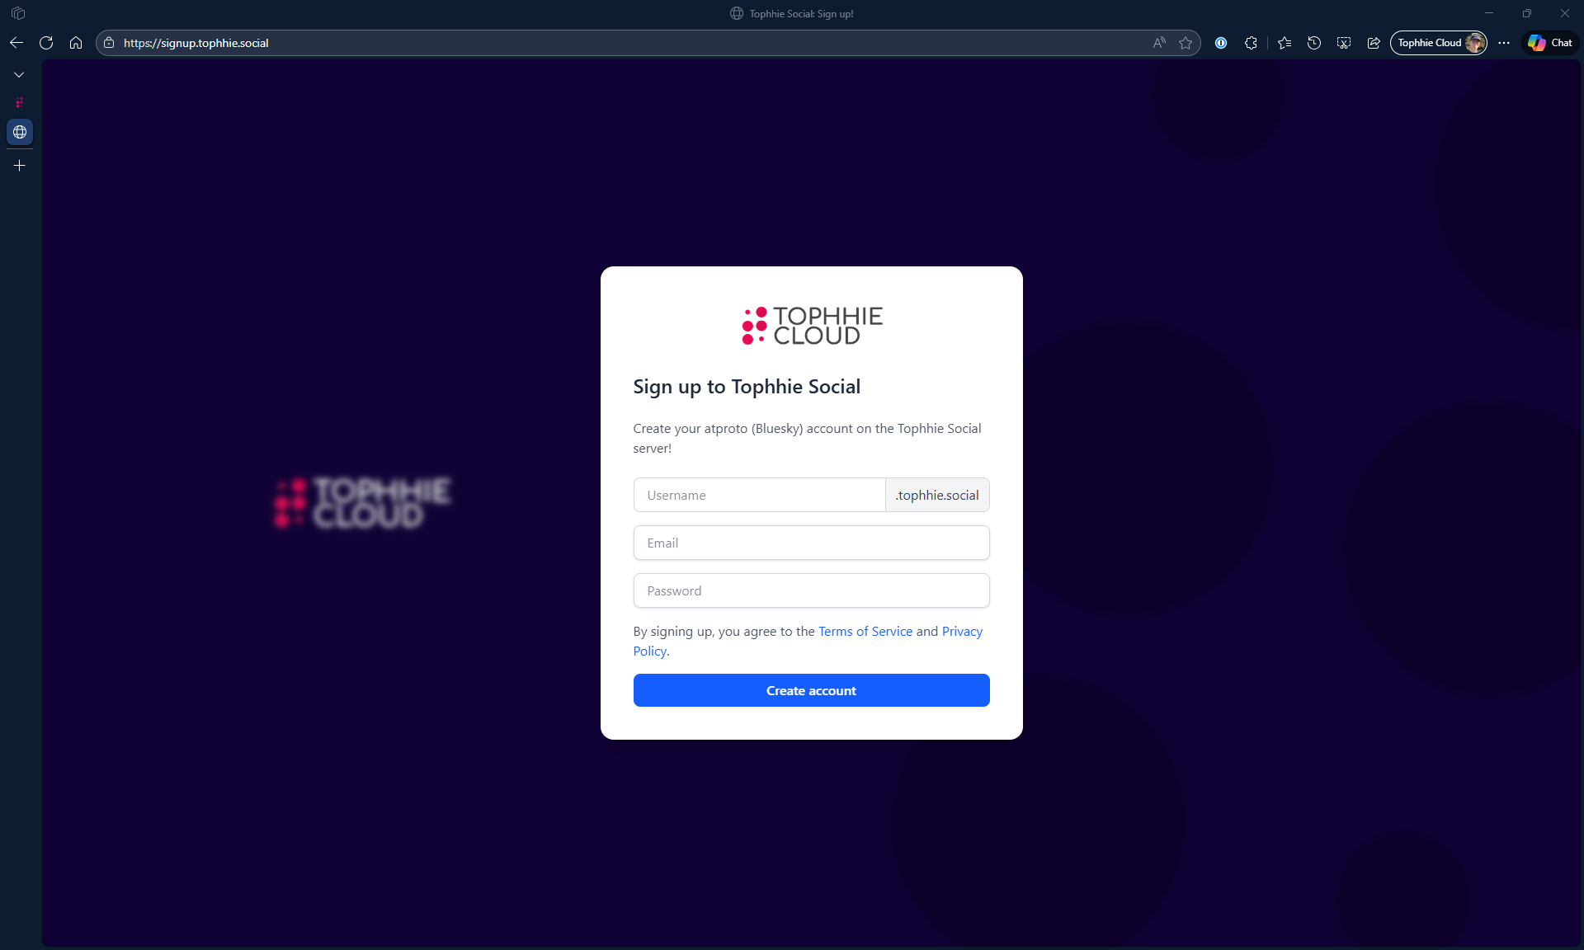This screenshot has width=1584, height=950.
Task: Reload the page
Action: pos(46,43)
